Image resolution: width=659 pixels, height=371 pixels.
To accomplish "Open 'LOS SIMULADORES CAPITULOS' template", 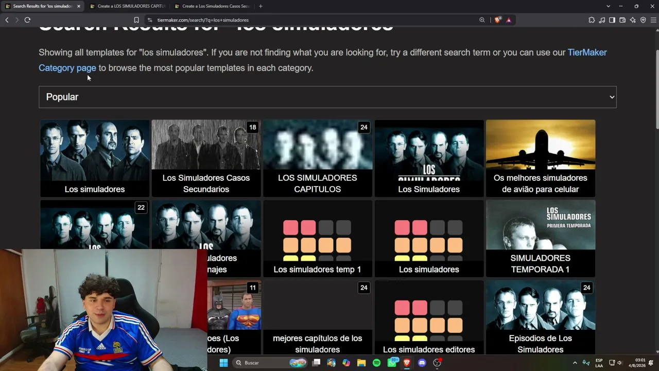I will tap(318, 158).
